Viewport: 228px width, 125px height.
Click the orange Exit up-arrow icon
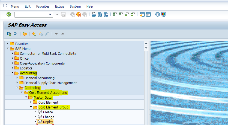[x=79, y=14]
